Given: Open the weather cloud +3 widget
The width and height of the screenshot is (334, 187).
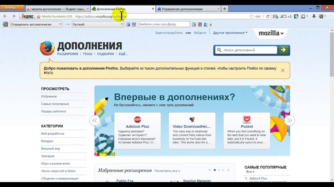Looking at the screenshot, I should pyautogui.click(x=286, y=16).
